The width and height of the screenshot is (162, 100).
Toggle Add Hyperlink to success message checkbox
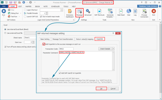pyautogui.click(x=44, y=44)
